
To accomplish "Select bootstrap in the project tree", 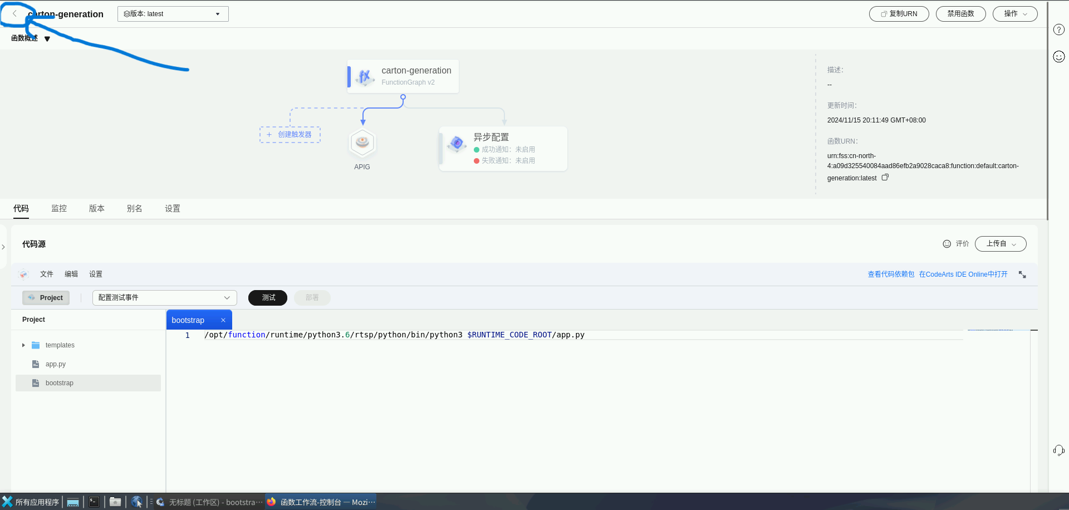I will point(88,383).
